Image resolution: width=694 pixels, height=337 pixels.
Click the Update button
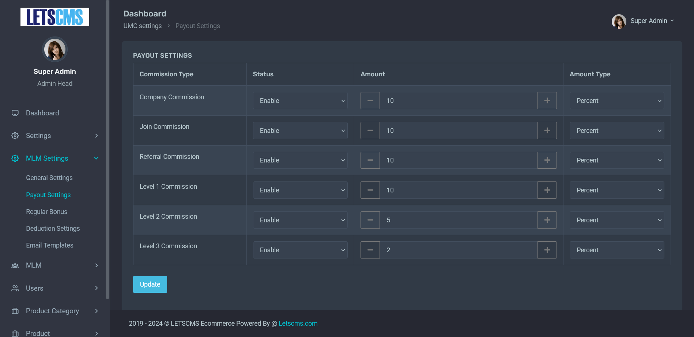[x=150, y=284]
